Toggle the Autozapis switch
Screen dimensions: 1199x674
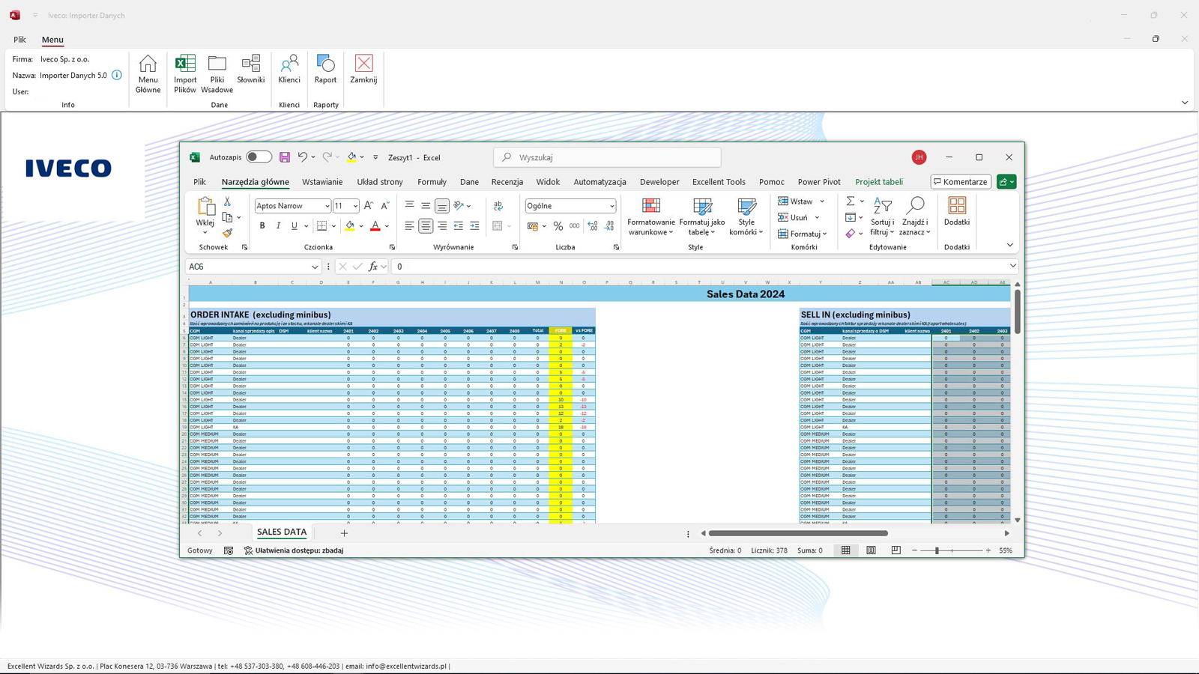coord(259,157)
